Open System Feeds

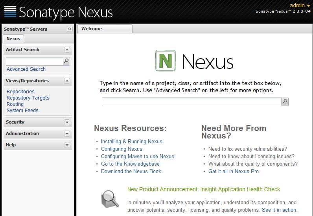point(22,111)
